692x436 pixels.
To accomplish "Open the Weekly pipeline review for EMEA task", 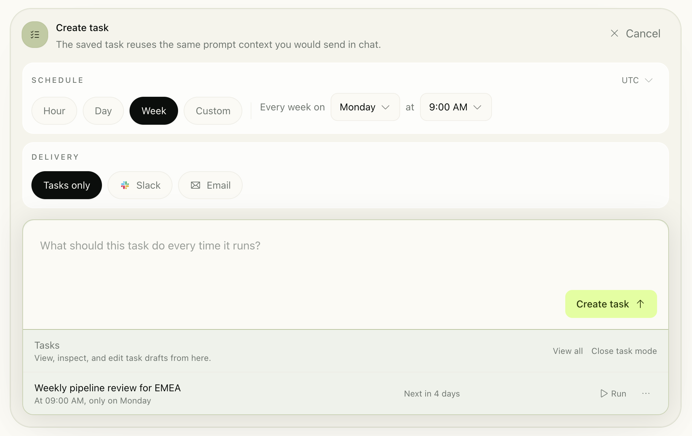I will click(108, 388).
